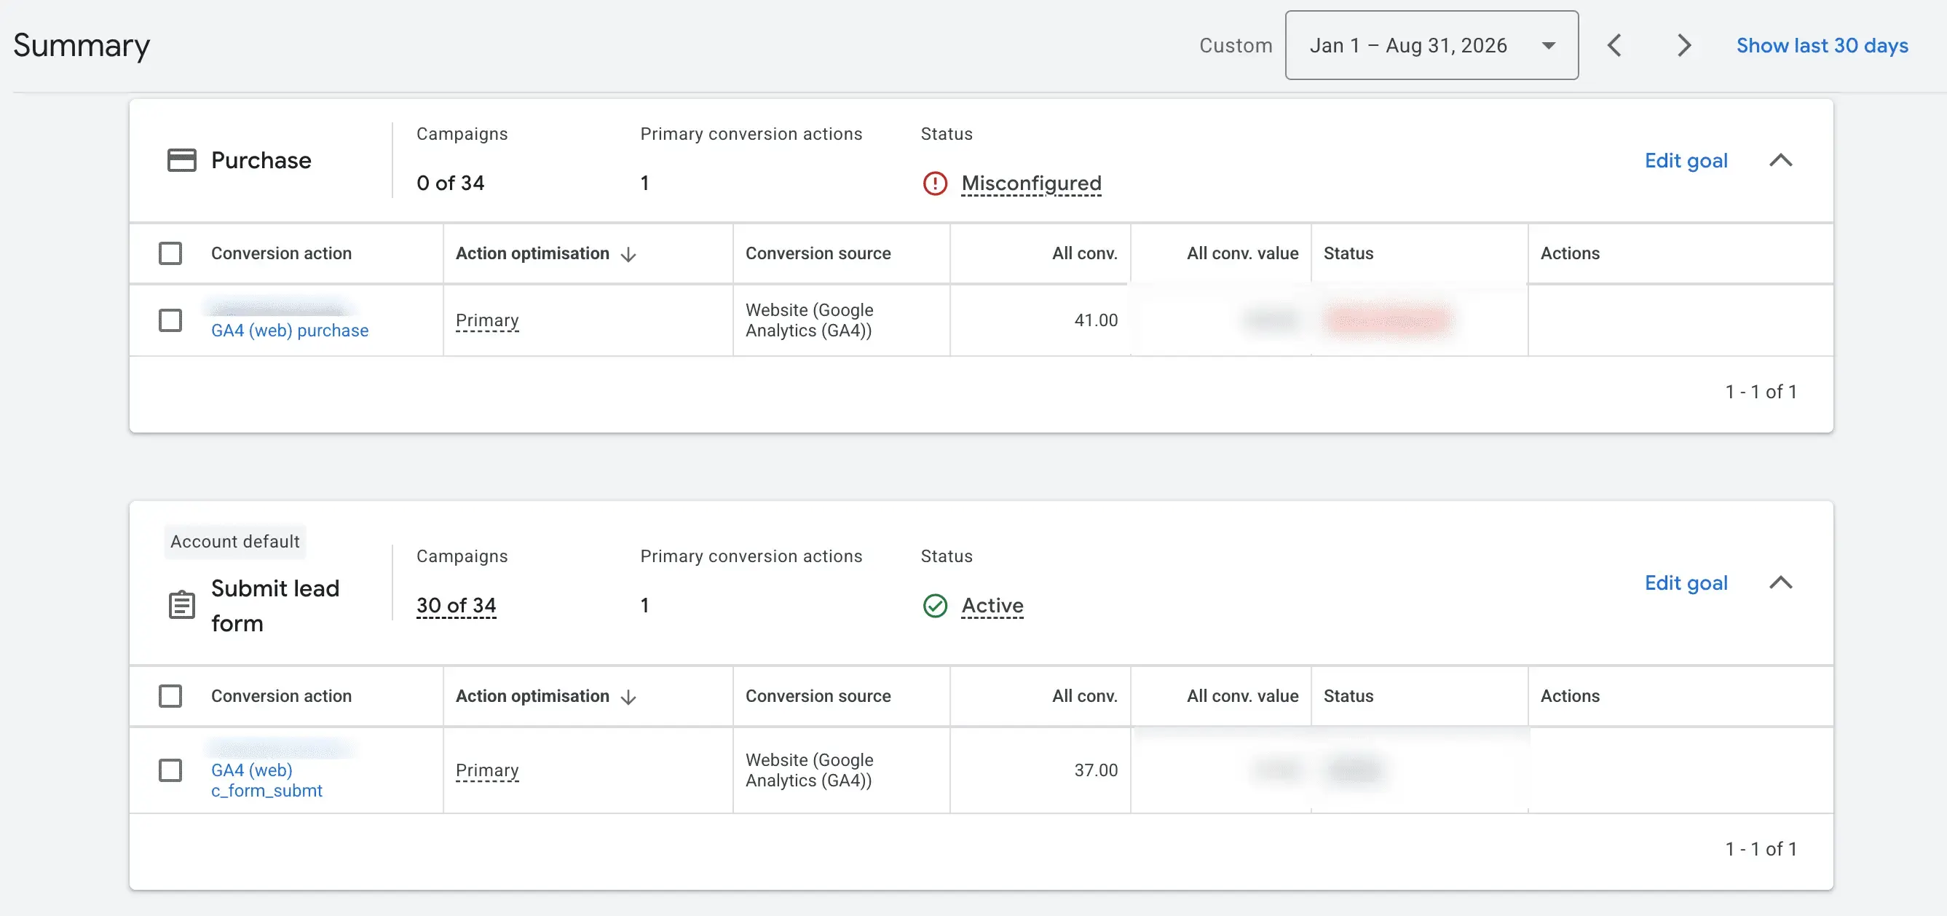Click Status header in Submit lead form table
Viewport: 1947px width, 916px height.
pyautogui.click(x=1348, y=696)
